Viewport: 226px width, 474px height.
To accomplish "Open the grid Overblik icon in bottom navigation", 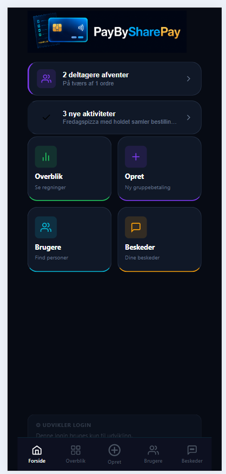I will (x=76, y=450).
